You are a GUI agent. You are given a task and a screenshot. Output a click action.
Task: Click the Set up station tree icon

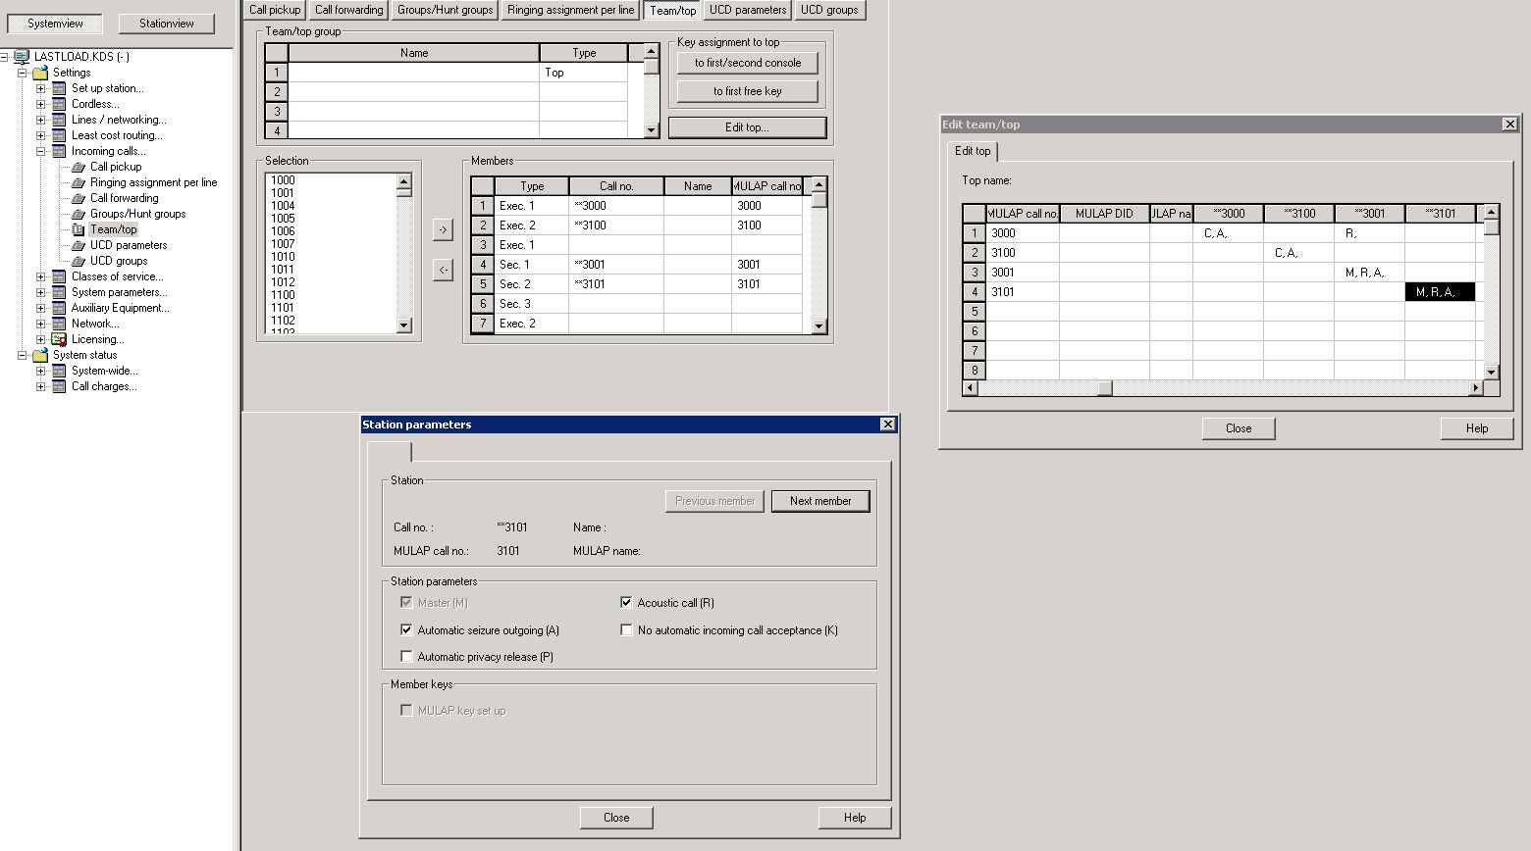(59, 88)
